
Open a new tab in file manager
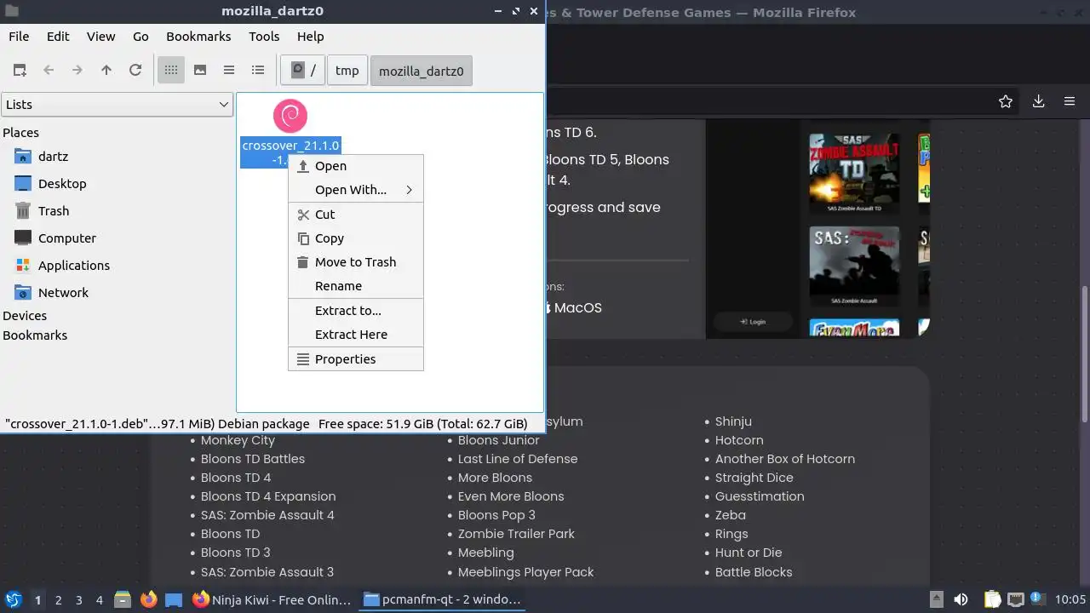point(20,71)
